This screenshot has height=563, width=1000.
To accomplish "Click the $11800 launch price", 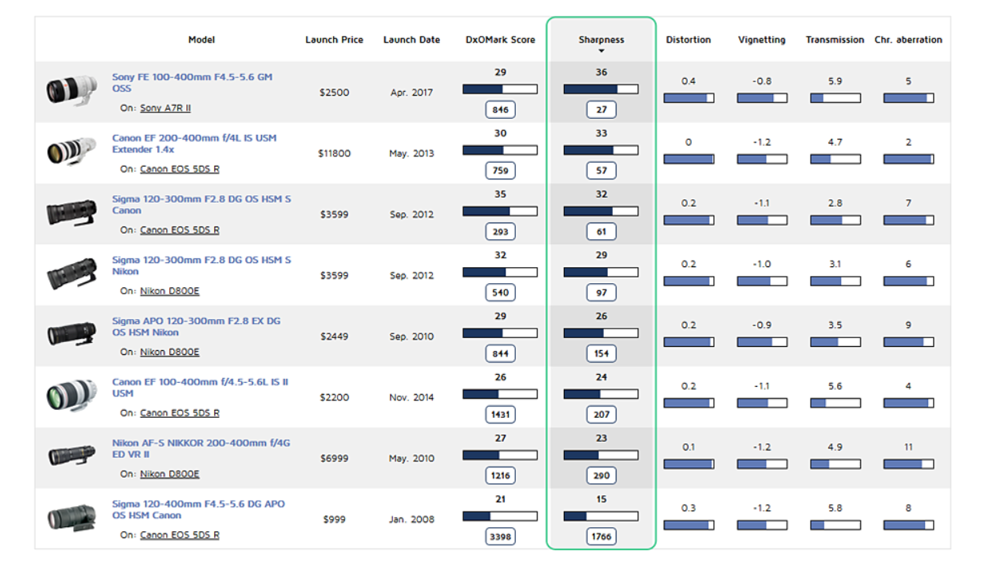I will pyautogui.click(x=335, y=153).
